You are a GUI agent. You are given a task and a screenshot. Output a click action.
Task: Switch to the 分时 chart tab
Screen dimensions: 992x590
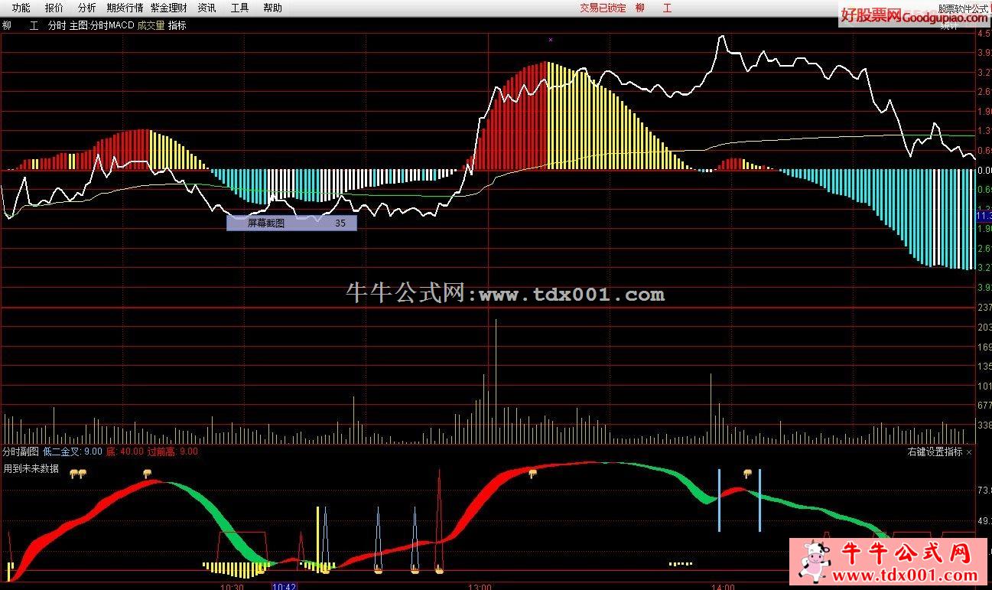pos(57,25)
